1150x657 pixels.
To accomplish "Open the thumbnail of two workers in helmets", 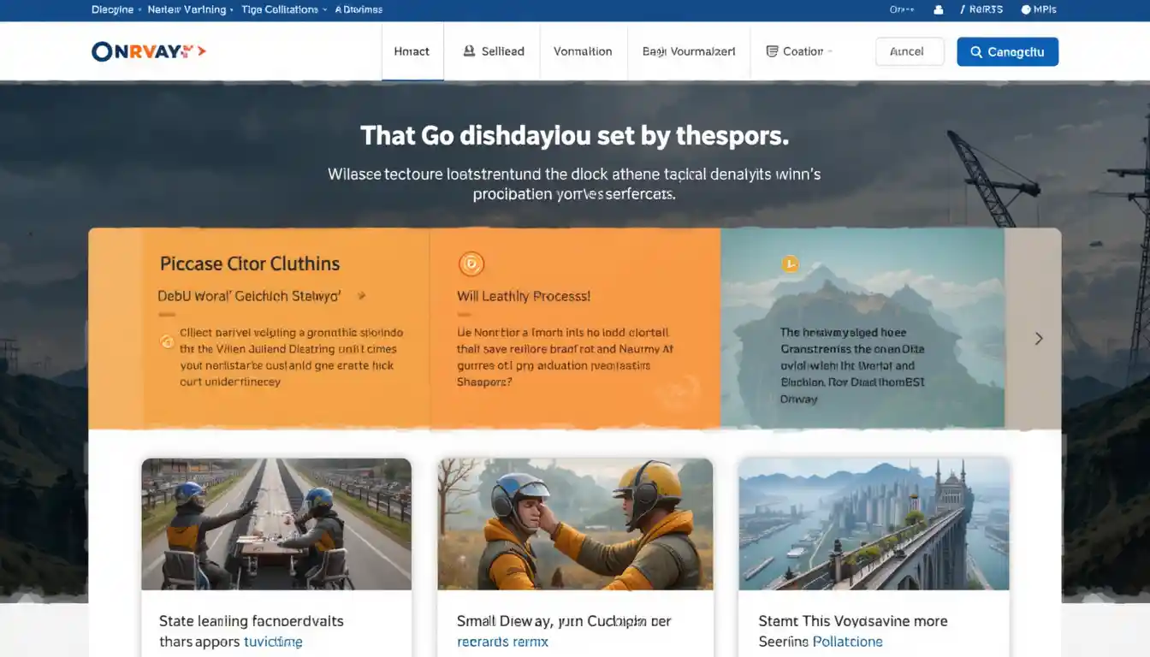I will (x=575, y=524).
